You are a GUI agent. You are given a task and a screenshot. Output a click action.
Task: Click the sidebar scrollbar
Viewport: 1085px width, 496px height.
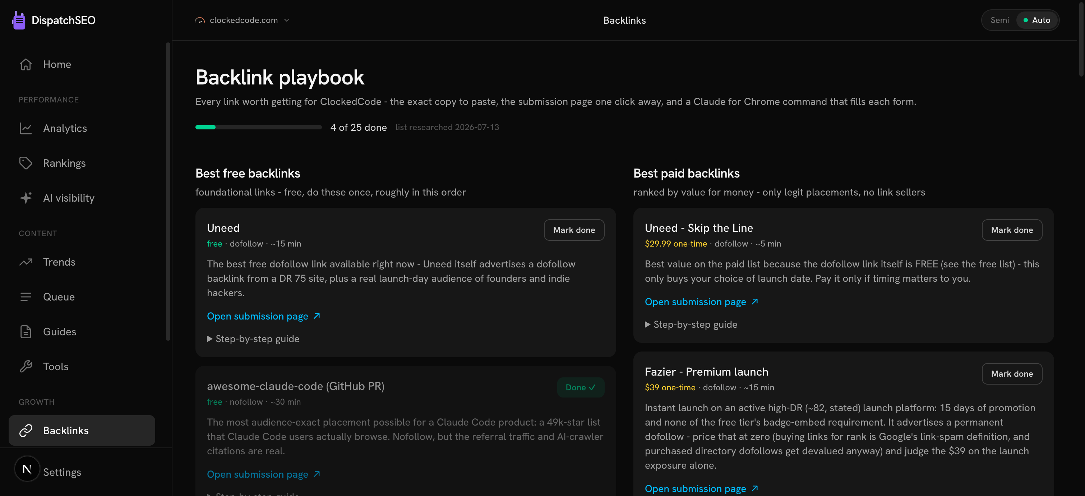168,191
